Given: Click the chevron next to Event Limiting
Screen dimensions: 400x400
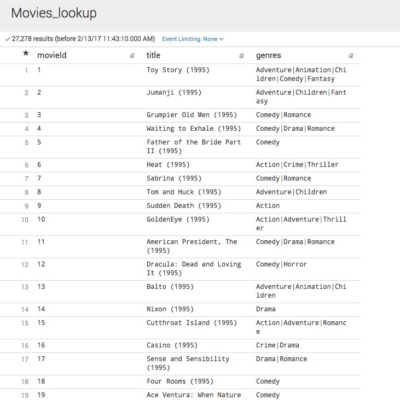Looking at the screenshot, I should 222,39.
